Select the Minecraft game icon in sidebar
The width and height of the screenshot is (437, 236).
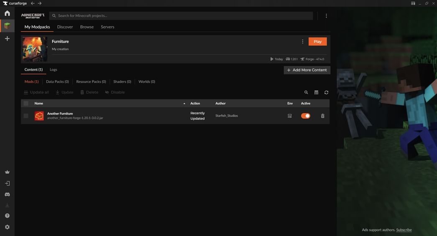pos(7,26)
